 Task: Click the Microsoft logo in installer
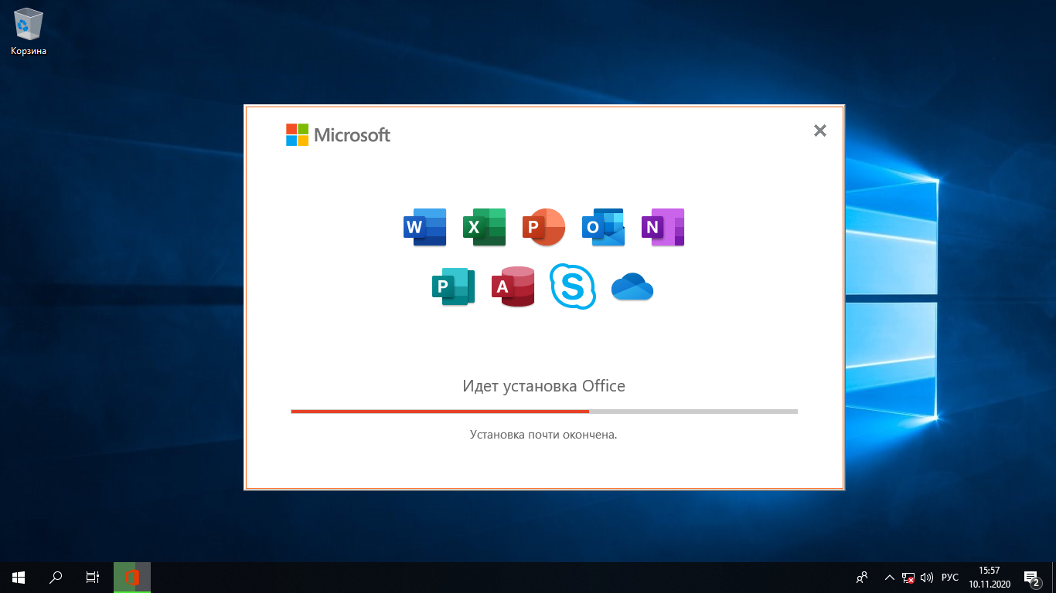[x=338, y=135]
